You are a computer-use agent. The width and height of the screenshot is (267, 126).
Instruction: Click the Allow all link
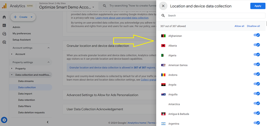tap(239, 26)
